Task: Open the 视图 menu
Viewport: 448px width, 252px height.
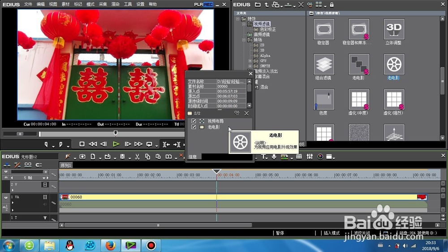Action: point(53,4)
